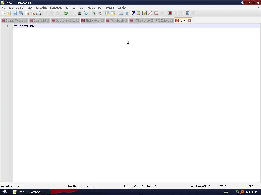Click the text 'windows xp' in editor
This screenshot has width=261, height=195.
point(24,26)
